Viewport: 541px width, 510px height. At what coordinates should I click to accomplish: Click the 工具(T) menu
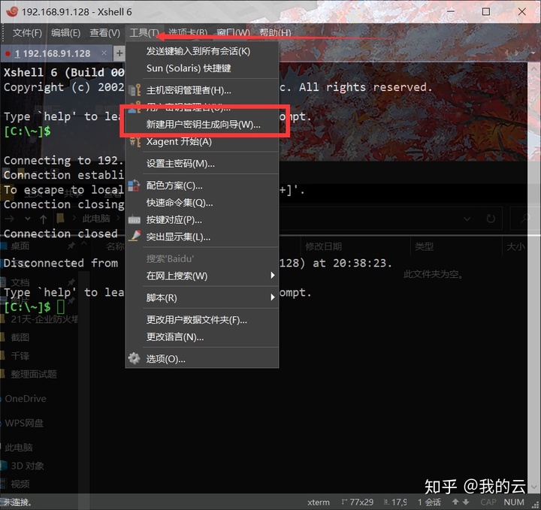pyautogui.click(x=144, y=33)
